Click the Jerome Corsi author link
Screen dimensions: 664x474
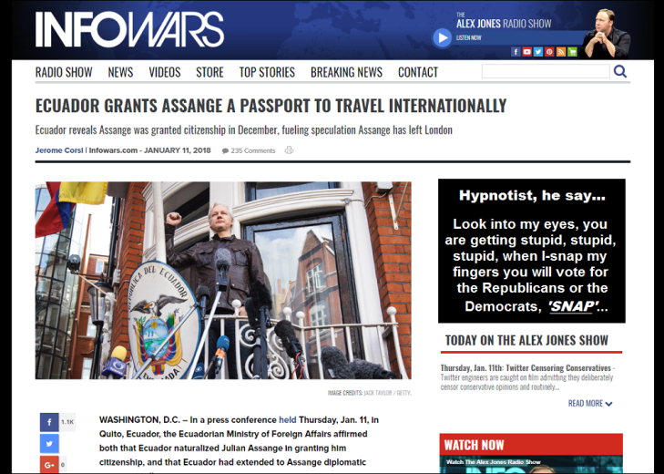point(59,150)
